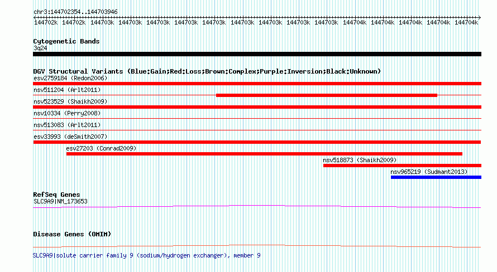Click the SLC9A9|NM_173653 gene label
Screen dimensions: 497x272
[60, 201]
